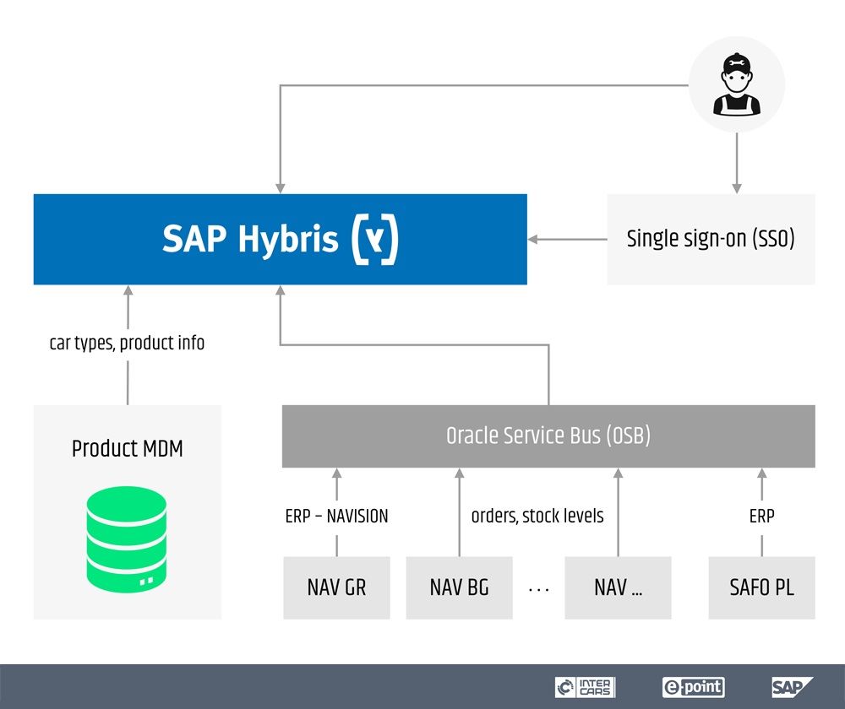Select the NAV GR box

click(x=336, y=587)
